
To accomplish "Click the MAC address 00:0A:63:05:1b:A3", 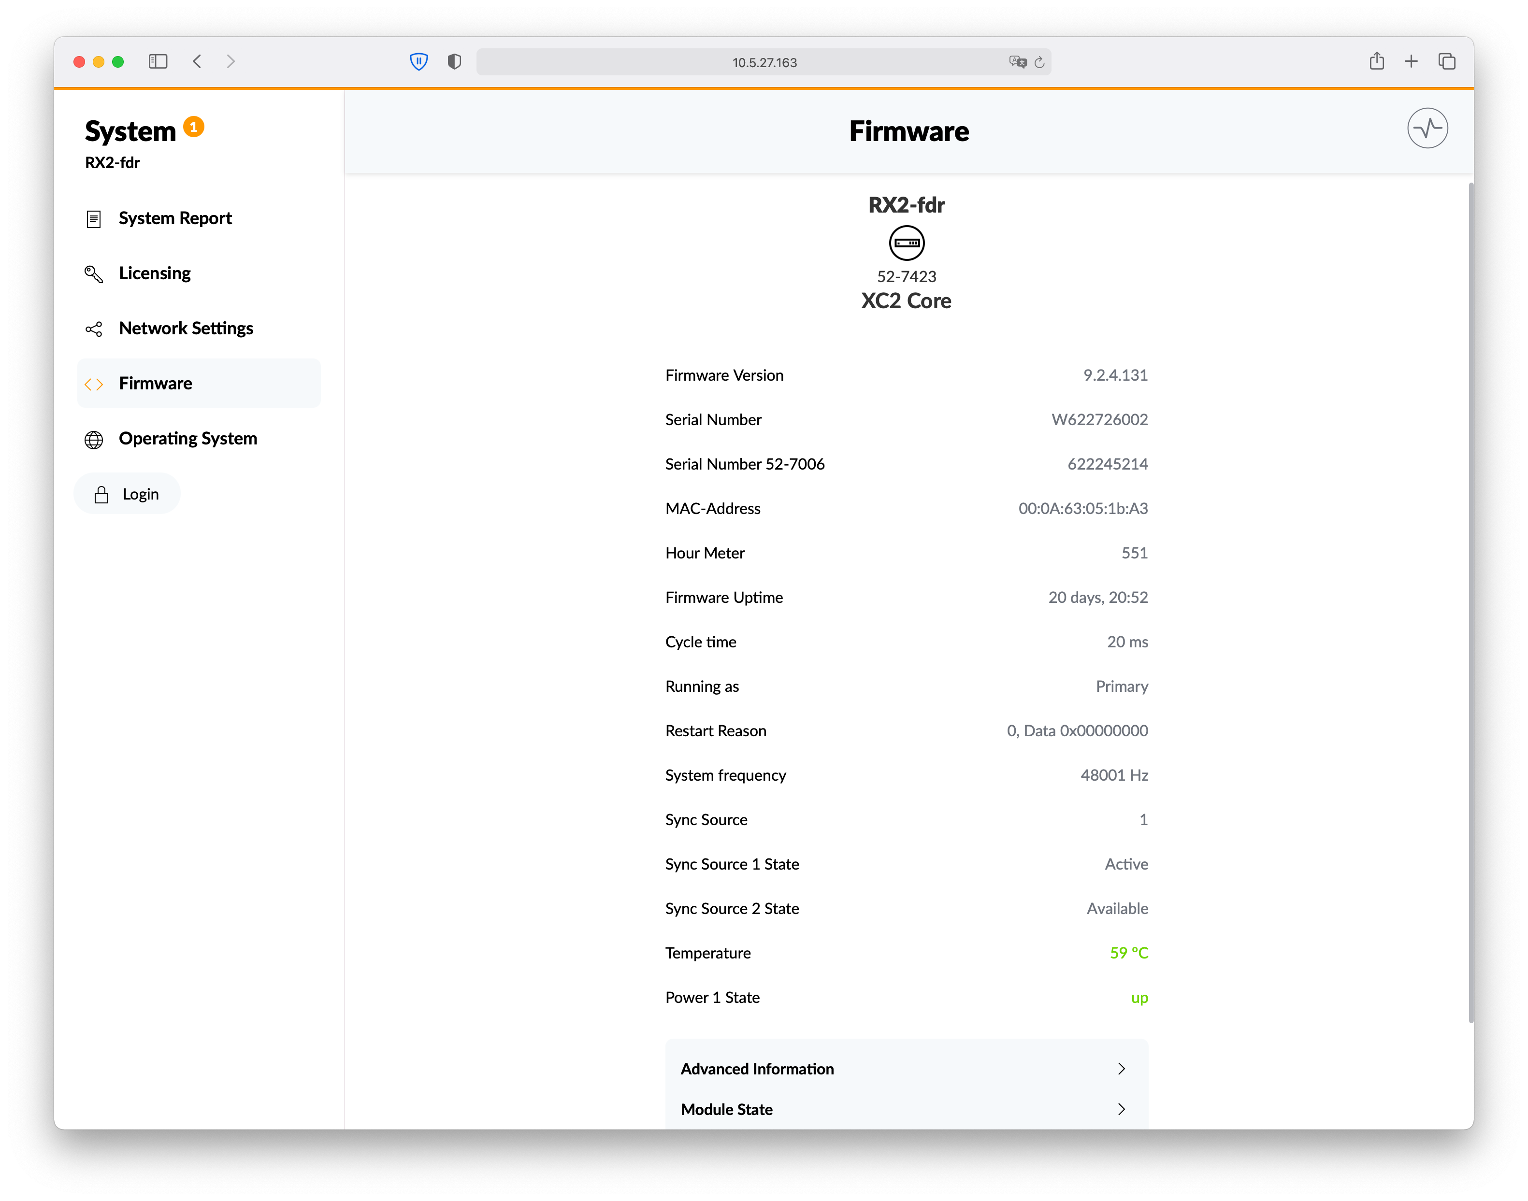I will pyautogui.click(x=1082, y=508).
